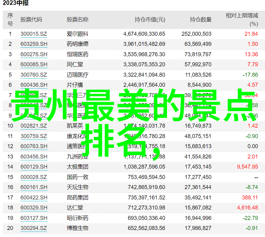Click change value 0.00 for 600763.SH

(253, 146)
